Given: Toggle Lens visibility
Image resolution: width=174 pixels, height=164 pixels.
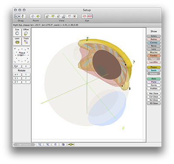Looking at the screenshot, I should [154, 49].
